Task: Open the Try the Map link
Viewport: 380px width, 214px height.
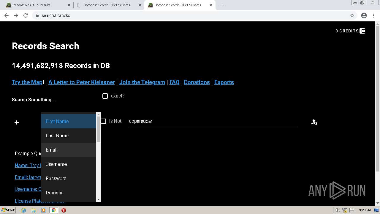Action: pyautogui.click(x=27, y=82)
